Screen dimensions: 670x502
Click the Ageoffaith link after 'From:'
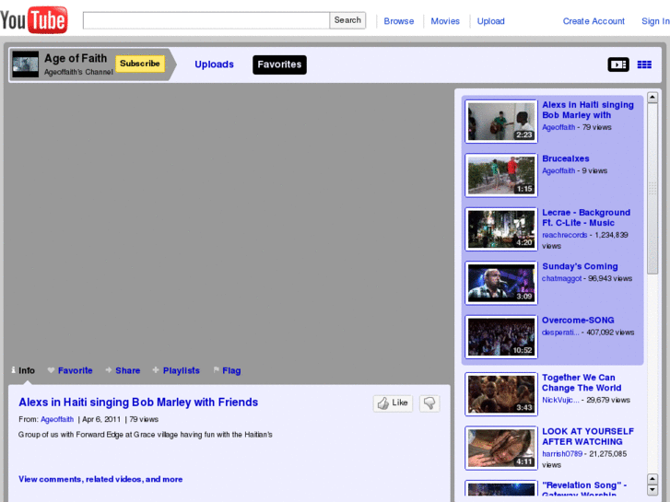point(57,419)
